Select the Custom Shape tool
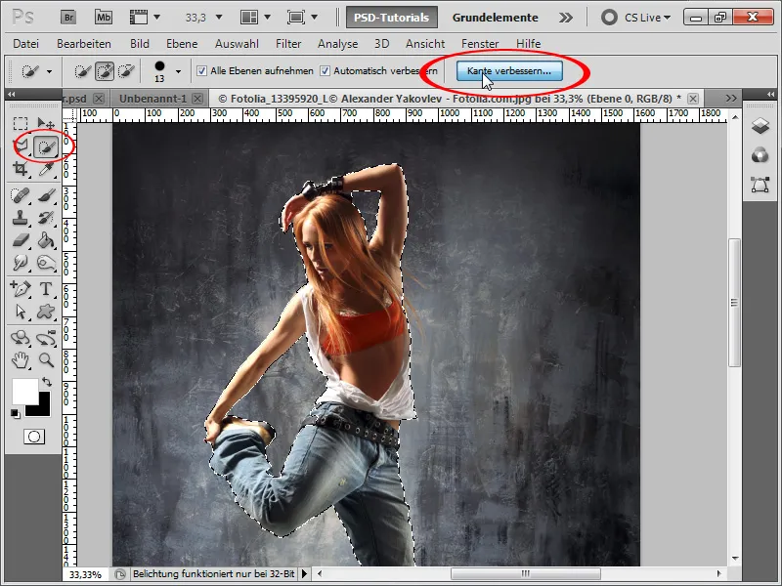 click(x=46, y=312)
